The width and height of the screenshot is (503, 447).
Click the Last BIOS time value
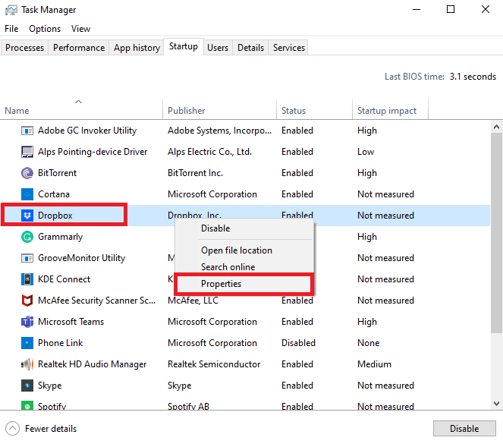(x=473, y=77)
